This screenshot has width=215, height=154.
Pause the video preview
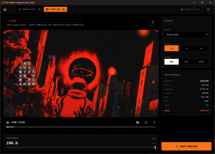coord(8,122)
